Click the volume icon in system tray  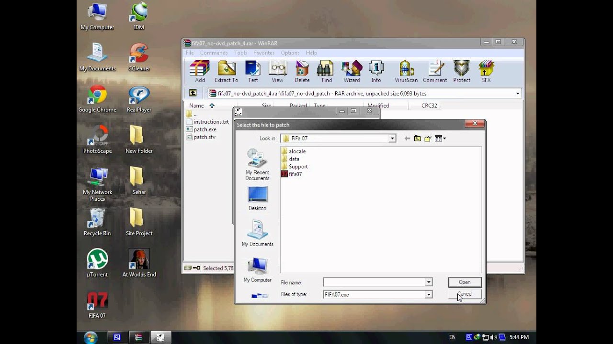coord(494,337)
